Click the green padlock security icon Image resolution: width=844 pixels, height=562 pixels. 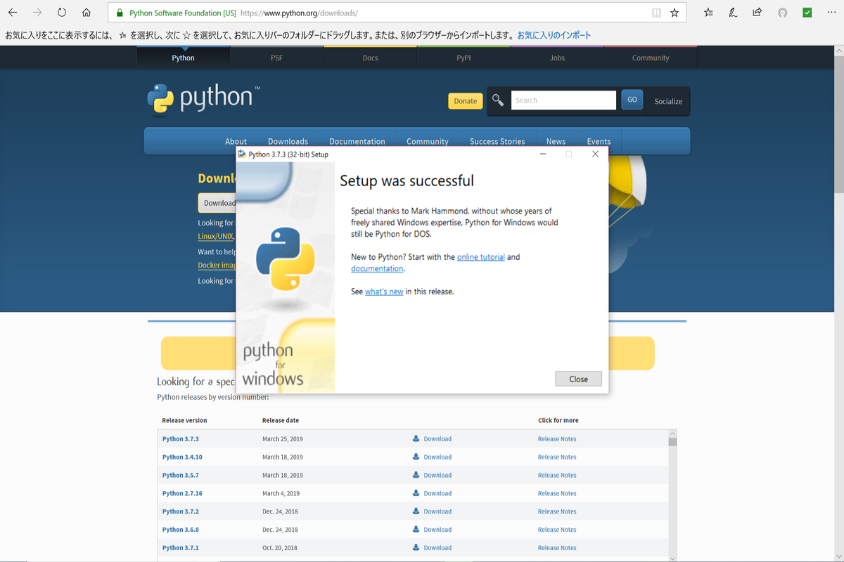pos(120,13)
